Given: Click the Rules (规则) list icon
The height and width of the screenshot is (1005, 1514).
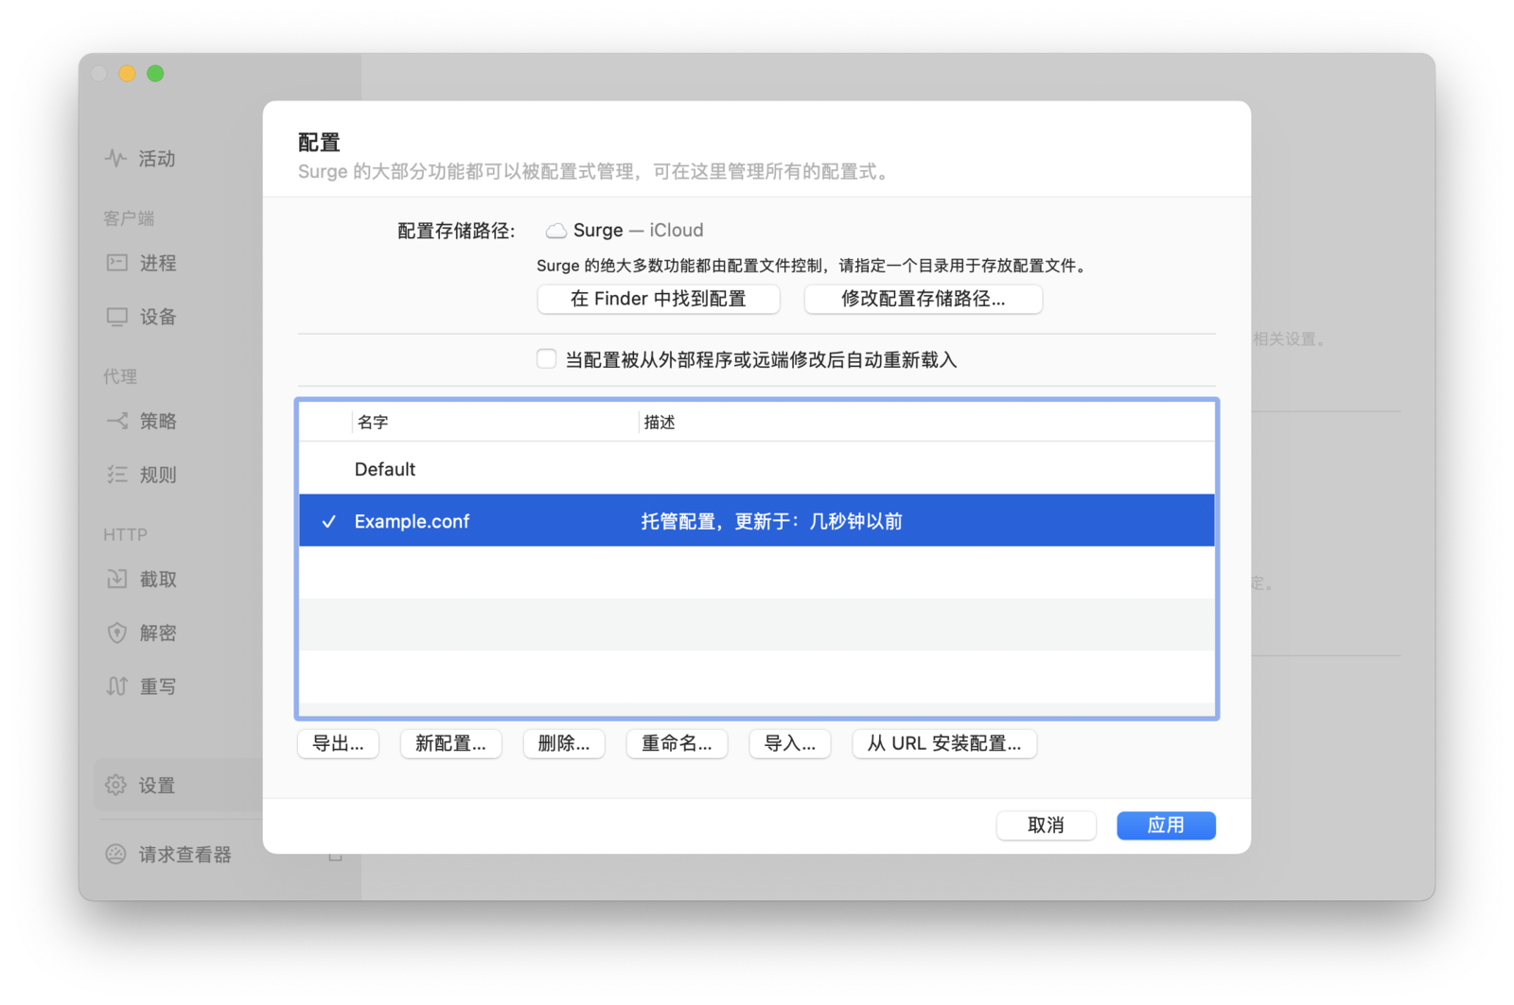Looking at the screenshot, I should coord(117,475).
